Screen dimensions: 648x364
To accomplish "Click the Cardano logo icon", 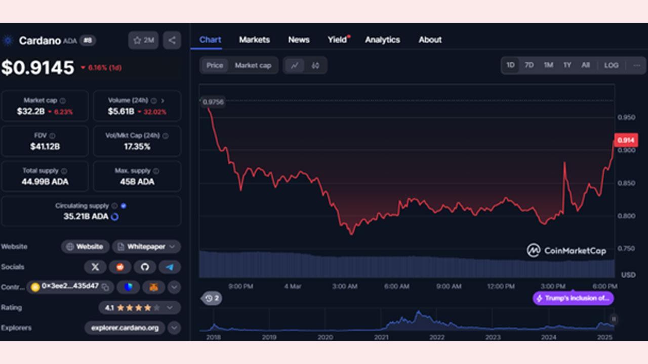I will tap(7, 40).
